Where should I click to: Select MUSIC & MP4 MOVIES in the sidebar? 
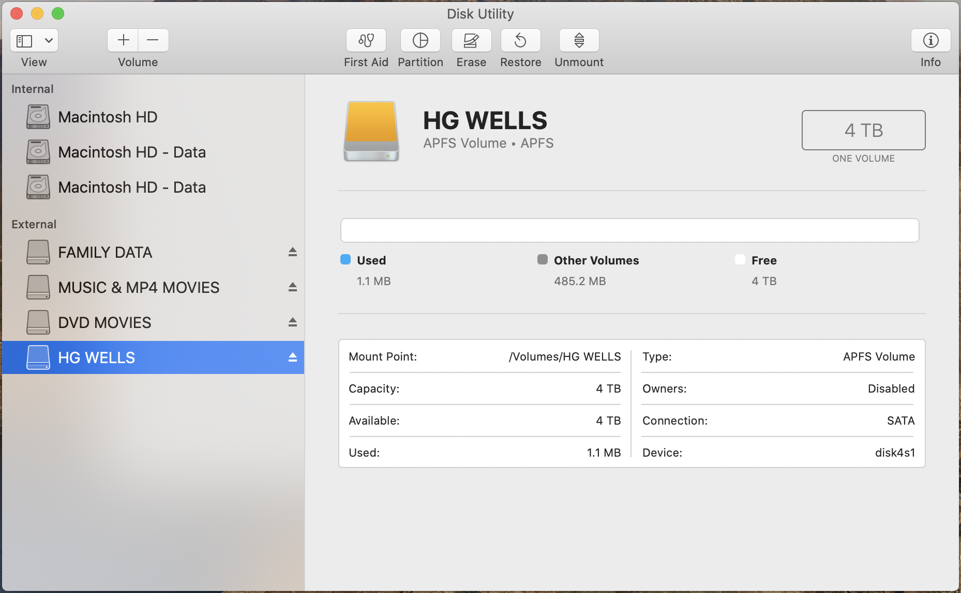[153, 288]
